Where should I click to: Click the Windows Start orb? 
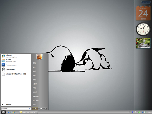point(4,112)
